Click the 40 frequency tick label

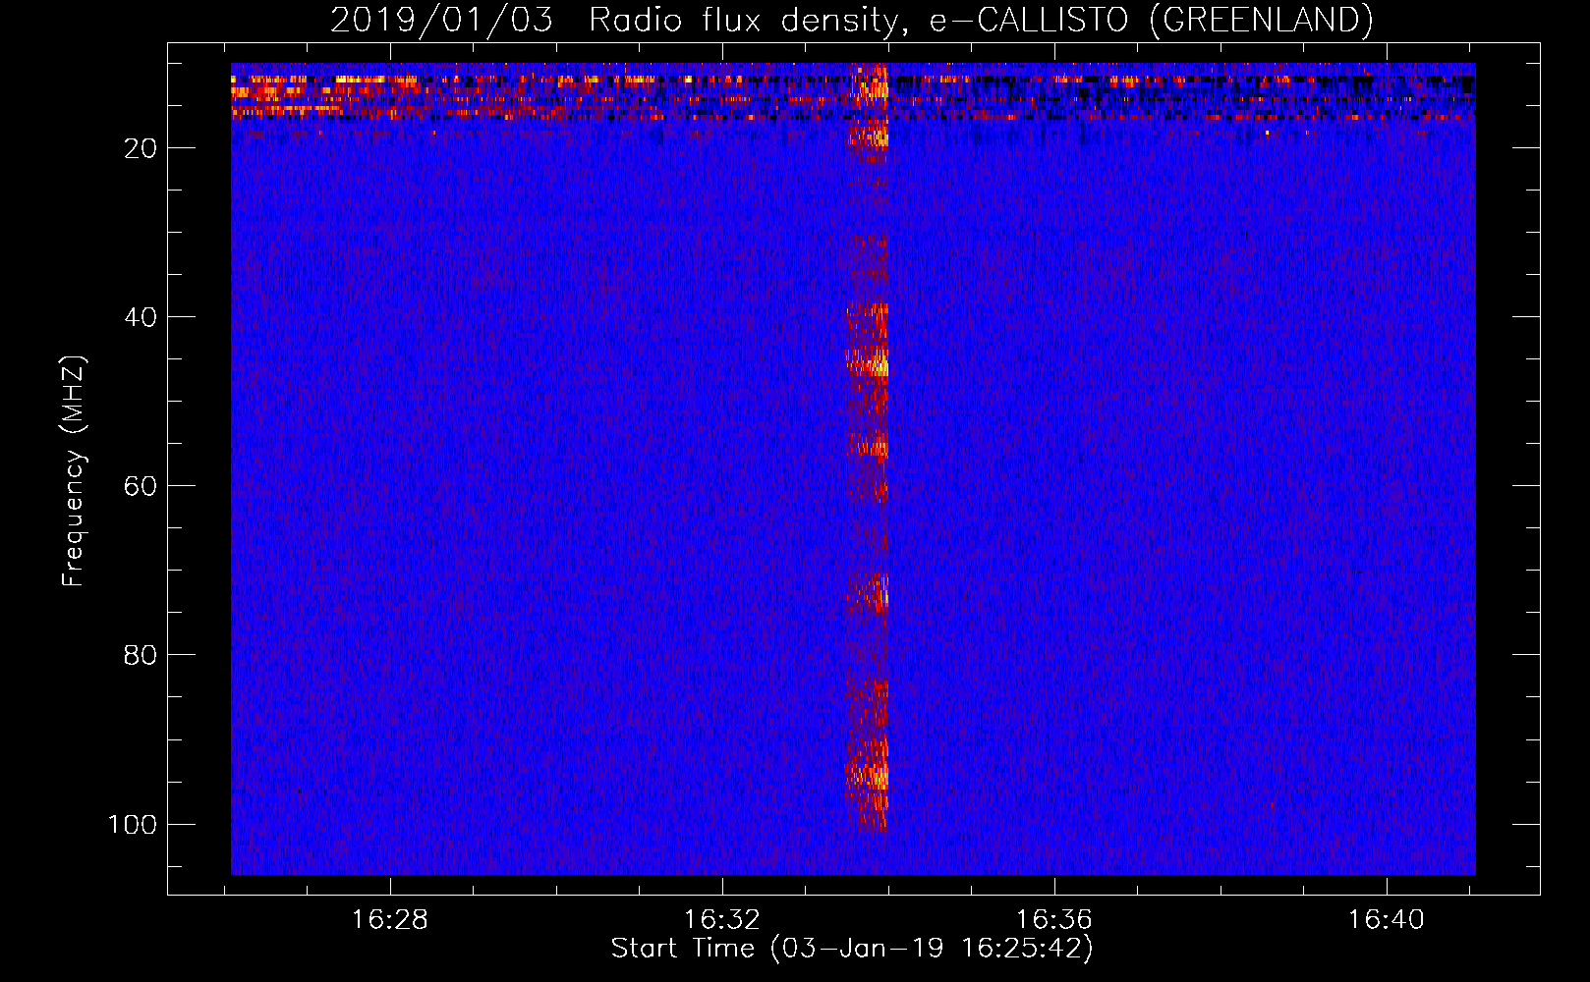pyautogui.click(x=141, y=317)
